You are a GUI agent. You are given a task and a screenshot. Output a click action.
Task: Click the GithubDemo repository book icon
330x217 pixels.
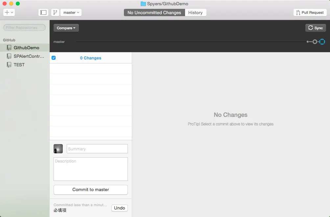pyautogui.click(x=9, y=48)
